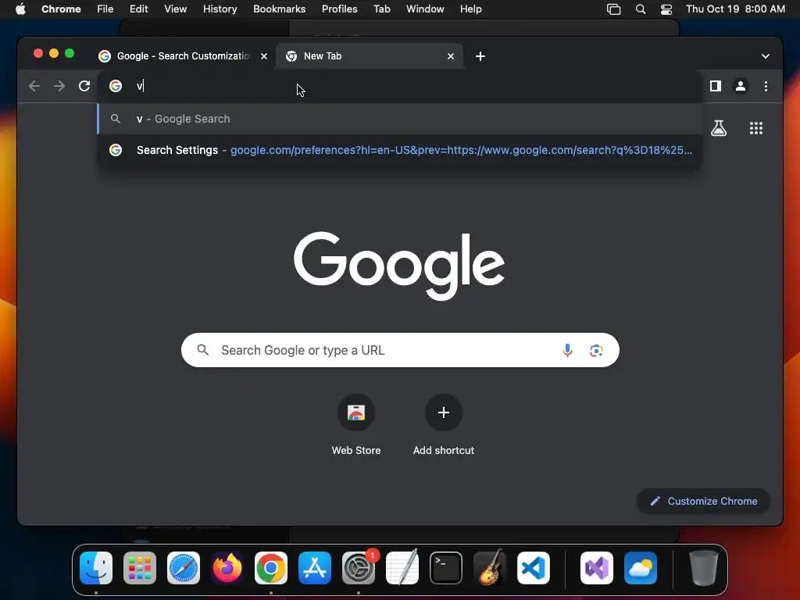Open Control Center in menu bar
This screenshot has width=800, height=600.
pos(666,9)
